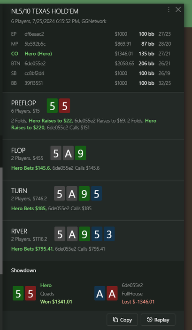Click the Ace card on the flop
192x330 pixels.
pos(68,153)
